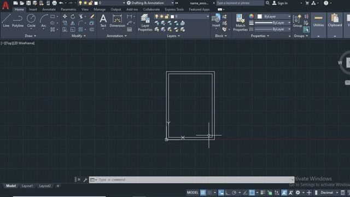
Task: Toggle annotation visibility in status bar
Action: click(x=284, y=193)
